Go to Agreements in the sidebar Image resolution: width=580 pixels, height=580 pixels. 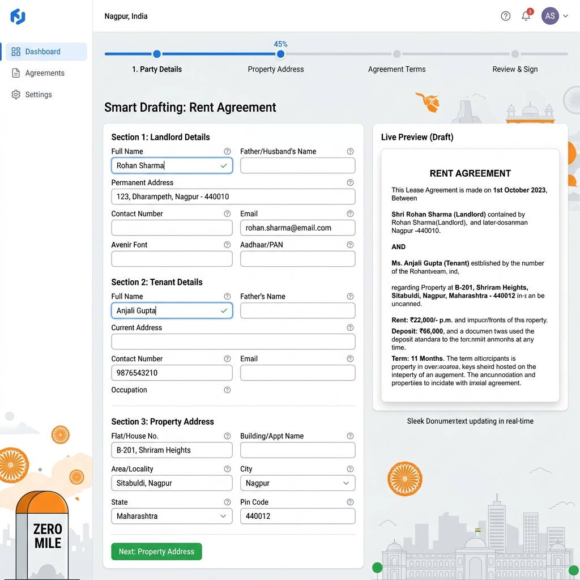(45, 73)
